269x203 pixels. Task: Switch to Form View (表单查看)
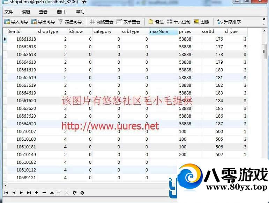128,22
